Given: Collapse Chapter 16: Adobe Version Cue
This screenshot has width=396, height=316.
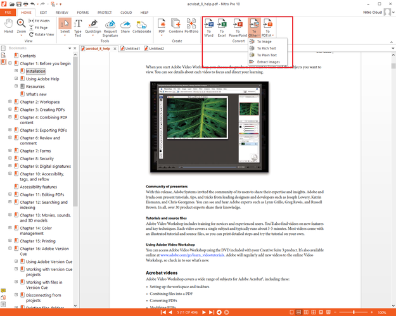Looking at the screenshot, I should 10,248.
